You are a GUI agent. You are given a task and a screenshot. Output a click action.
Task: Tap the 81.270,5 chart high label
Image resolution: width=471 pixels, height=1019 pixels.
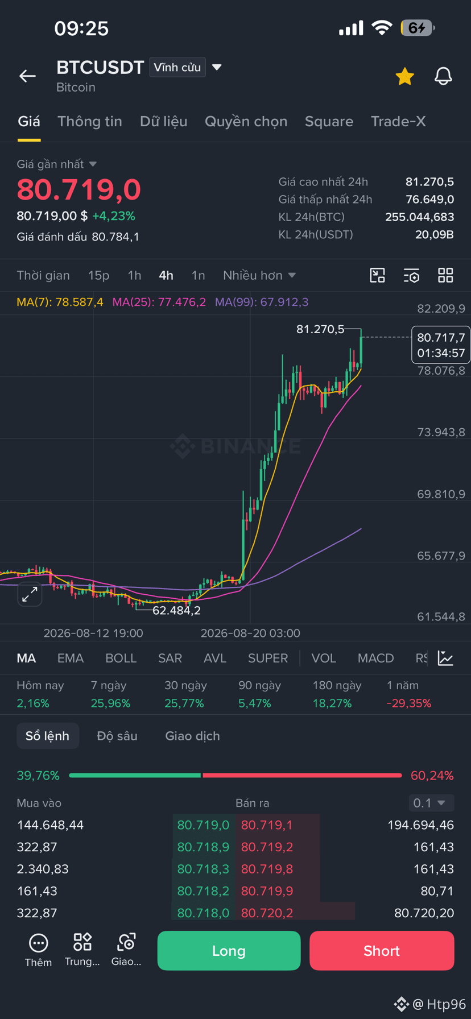click(x=320, y=329)
